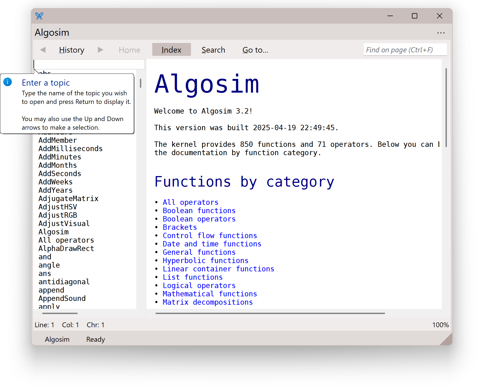Image resolution: width=478 pixels, height=386 pixels.
Task: Open the Brackets link
Action: [180, 227]
